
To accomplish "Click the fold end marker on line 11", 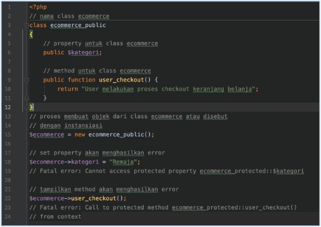I will point(27,98).
